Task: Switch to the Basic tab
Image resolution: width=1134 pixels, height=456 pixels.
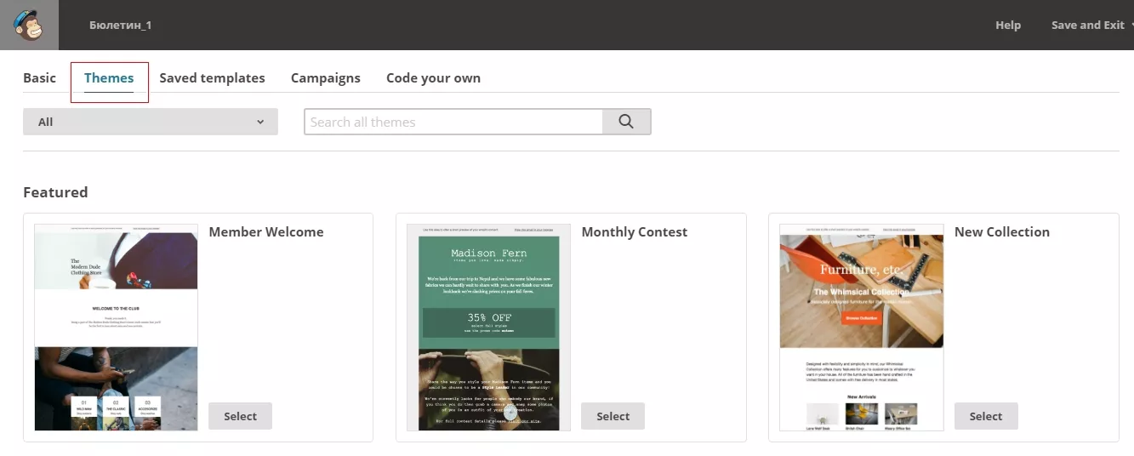Action: coord(39,77)
